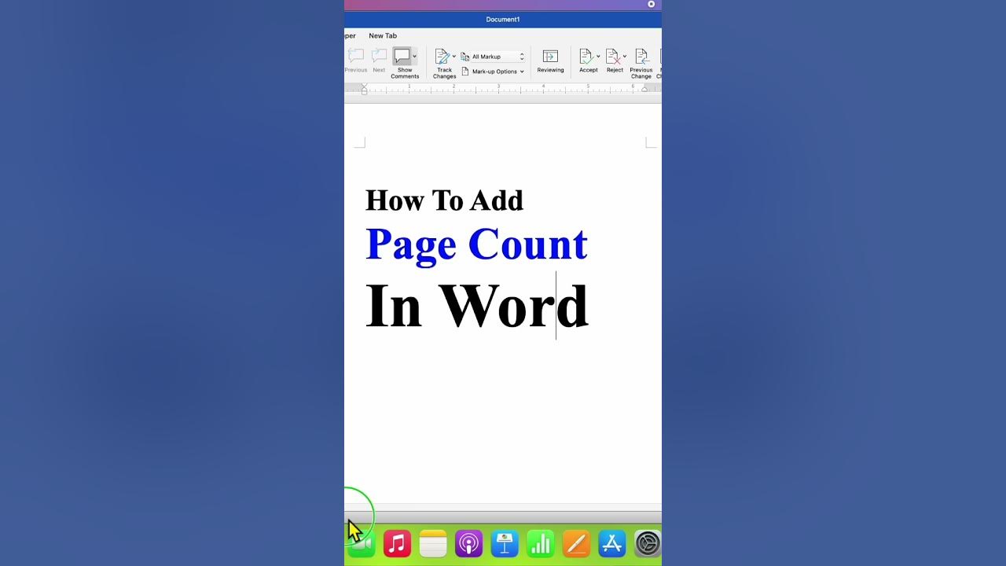Screen dimensions: 1006x566
Task: Go to Previous Change
Action: [641, 63]
